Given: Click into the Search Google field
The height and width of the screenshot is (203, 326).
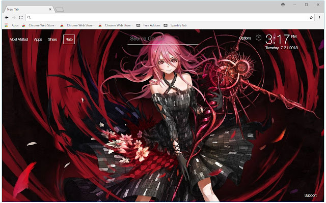Looking at the screenshot, I should (163, 39).
